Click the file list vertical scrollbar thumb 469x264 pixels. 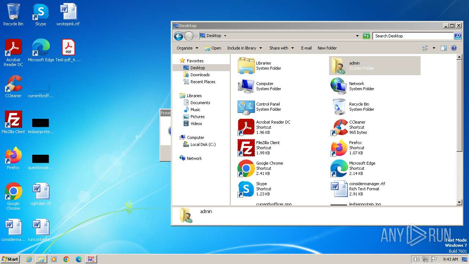coord(459,106)
